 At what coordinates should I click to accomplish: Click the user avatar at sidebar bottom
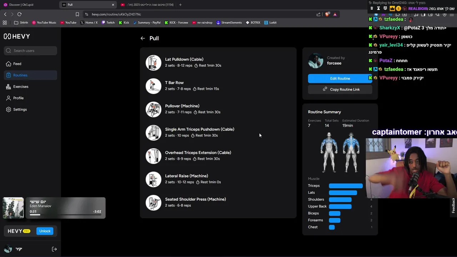coord(8,249)
